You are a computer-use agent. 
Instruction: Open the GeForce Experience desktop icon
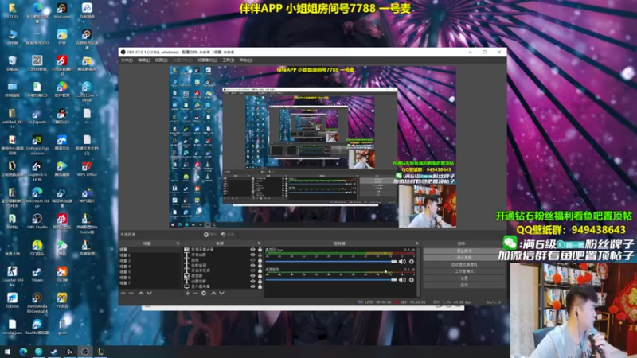[37, 145]
